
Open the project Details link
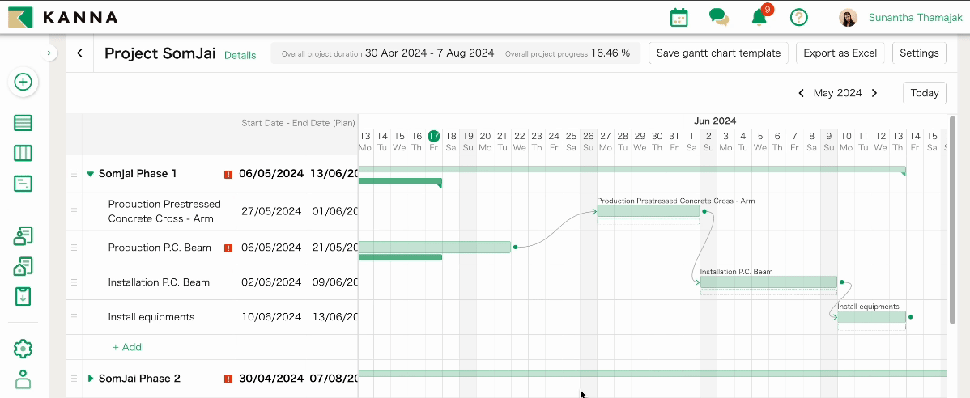click(x=240, y=55)
